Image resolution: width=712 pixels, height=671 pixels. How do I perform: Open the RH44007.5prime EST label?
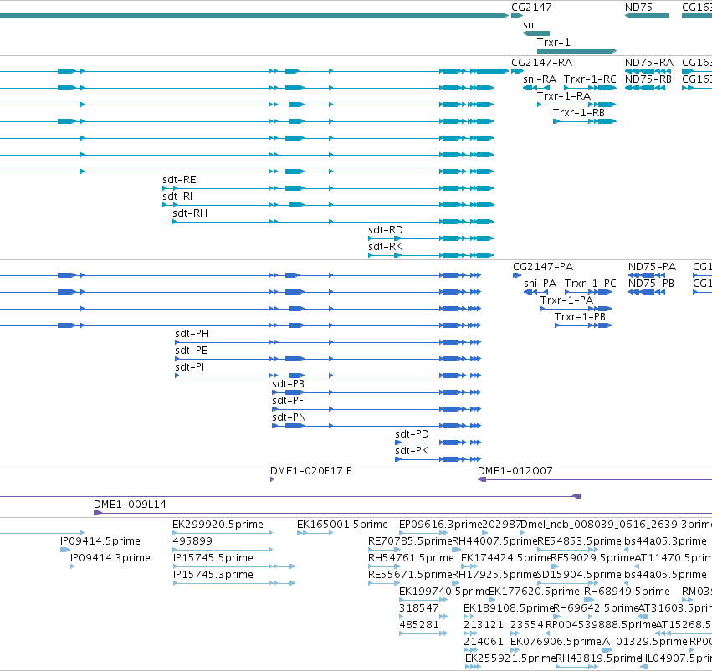point(494,541)
